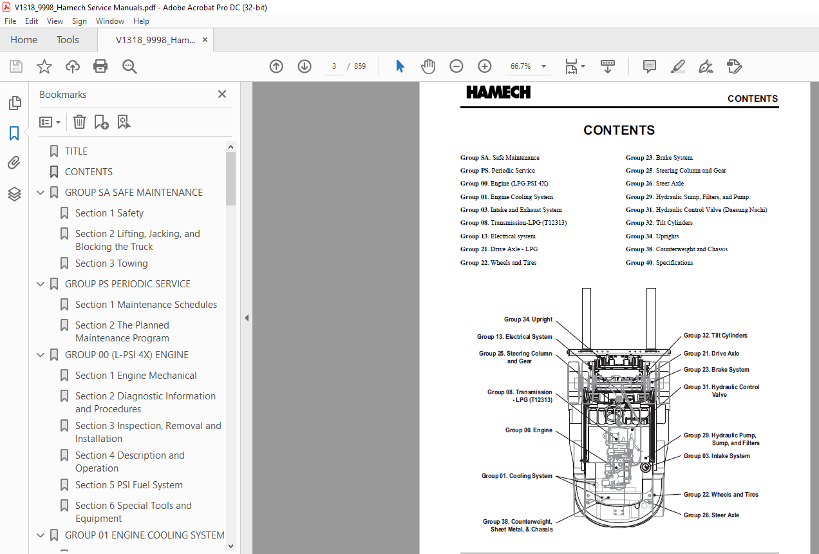Viewport: 819px width, 554px height.
Task: Toggle the Bookmarks navigation pane icon
Action: (x=14, y=133)
